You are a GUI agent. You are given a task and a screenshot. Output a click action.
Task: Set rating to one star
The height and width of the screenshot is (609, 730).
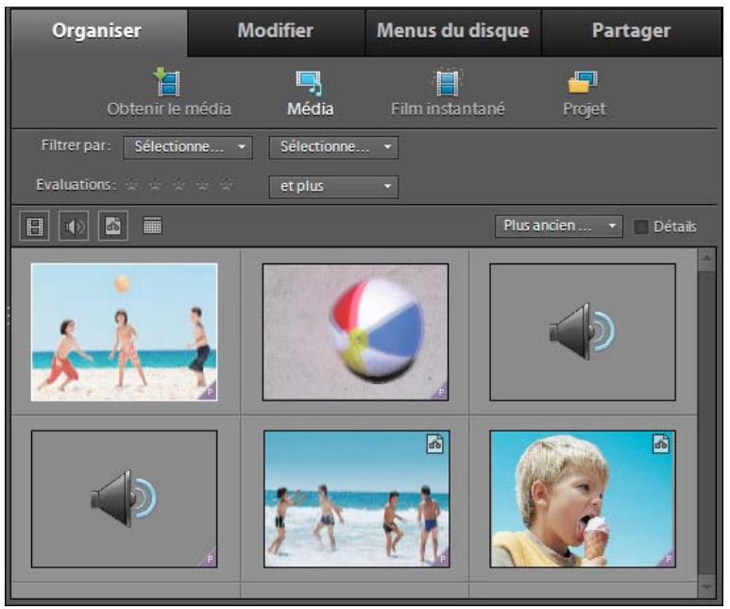[x=132, y=186]
